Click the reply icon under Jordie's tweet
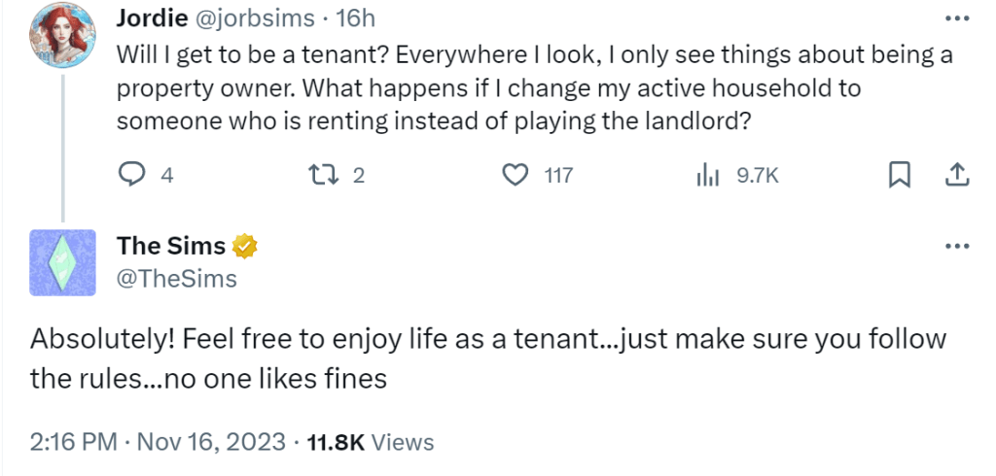Viewport: 996px width, 476px height. pos(130,176)
